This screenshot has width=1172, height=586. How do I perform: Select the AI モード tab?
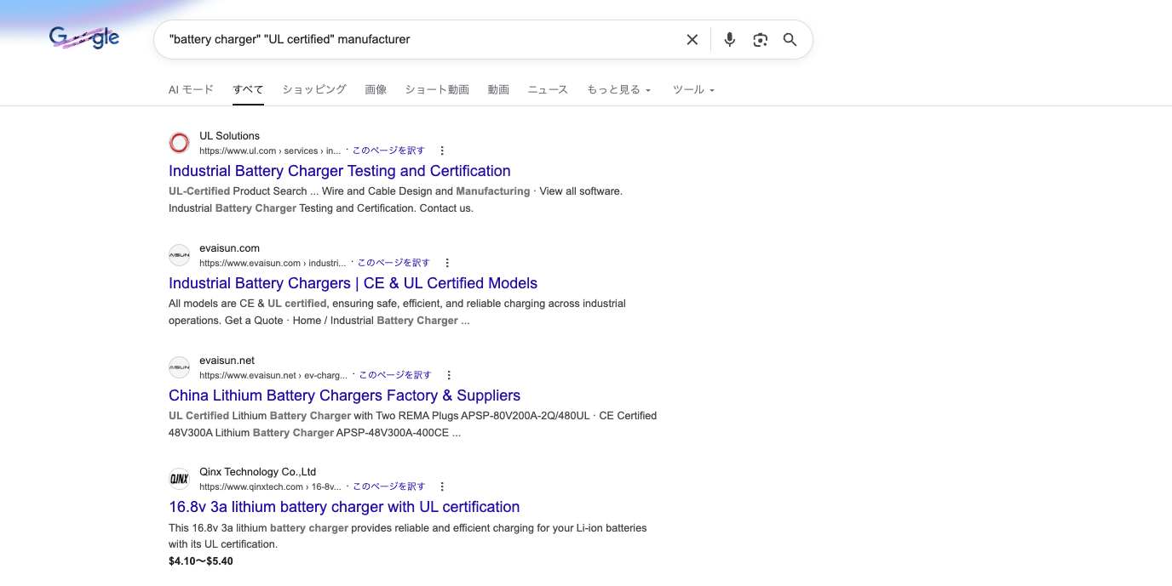tap(191, 89)
